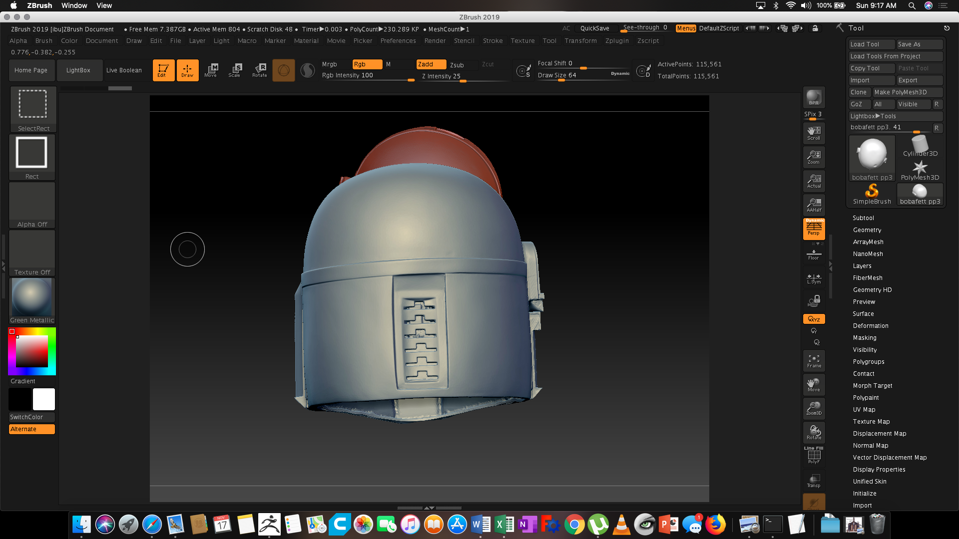Click the right-shelf Move view icon
Screen dimensions: 959x539
pos(814,385)
